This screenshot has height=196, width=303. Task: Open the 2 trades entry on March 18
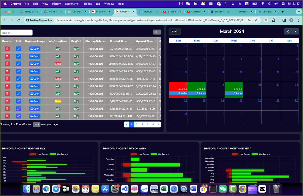point(197,93)
